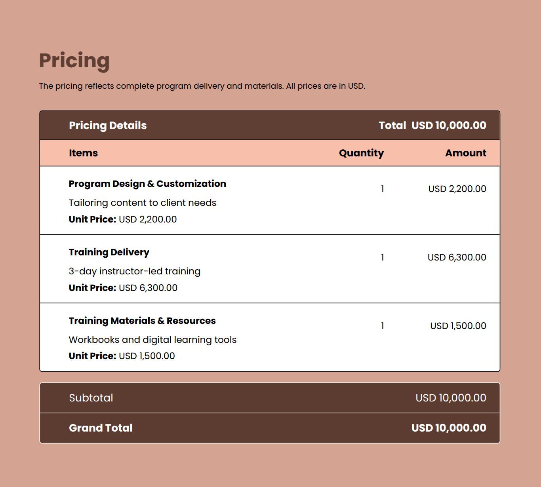Viewport: 541px width, 487px height.
Task: Click the Pricing page heading
Action: (x=74, y=61)
